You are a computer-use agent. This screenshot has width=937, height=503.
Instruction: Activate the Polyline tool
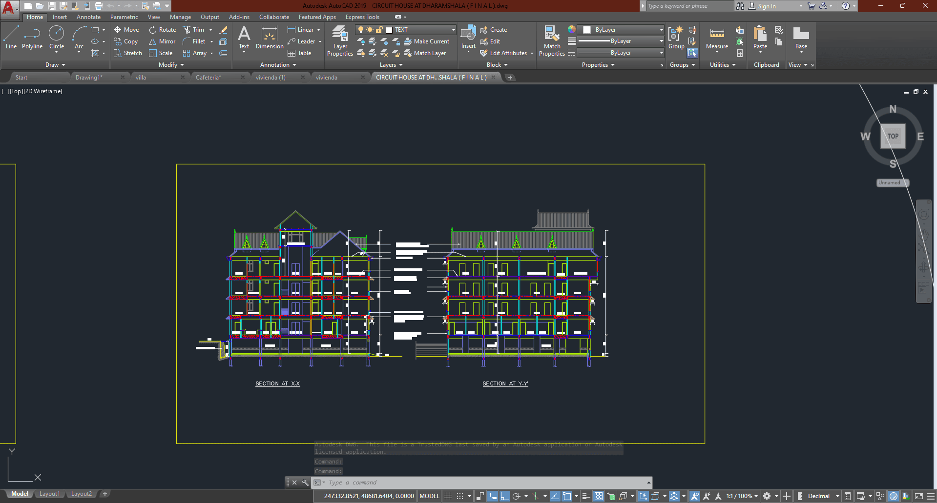click(x=32, y=38)
